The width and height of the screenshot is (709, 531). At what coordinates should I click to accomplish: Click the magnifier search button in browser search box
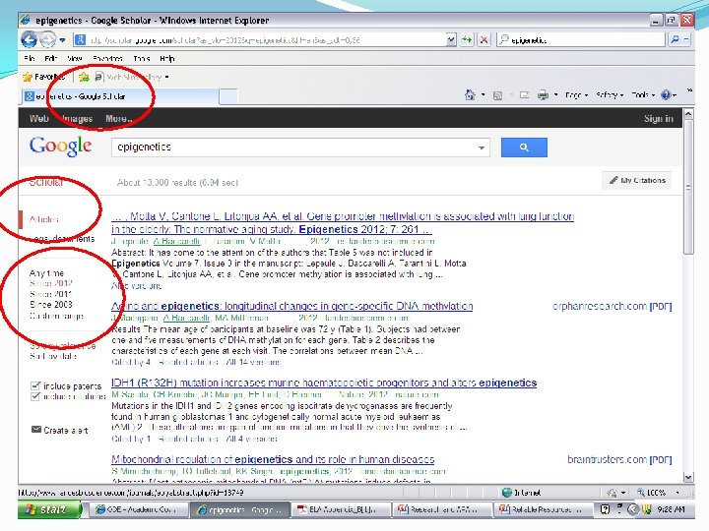tap(675, 39)
